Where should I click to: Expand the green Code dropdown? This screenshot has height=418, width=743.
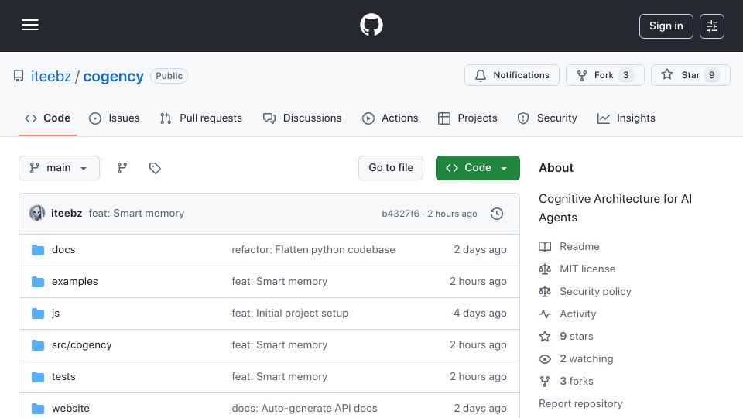point(478,168)
